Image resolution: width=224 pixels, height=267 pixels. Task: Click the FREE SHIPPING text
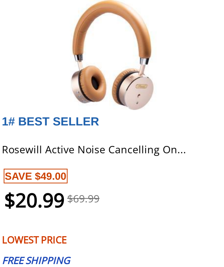[36, 260]
